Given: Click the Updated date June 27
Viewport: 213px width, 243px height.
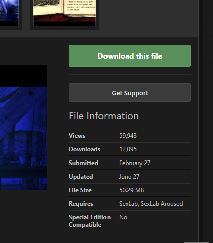Looking at the screenshot, I should [x=129, y=177].
